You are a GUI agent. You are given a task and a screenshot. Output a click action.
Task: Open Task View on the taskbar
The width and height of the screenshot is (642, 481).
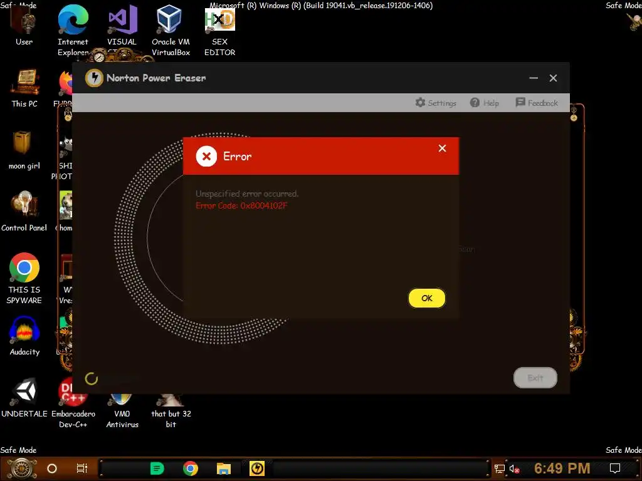(82, 468)
